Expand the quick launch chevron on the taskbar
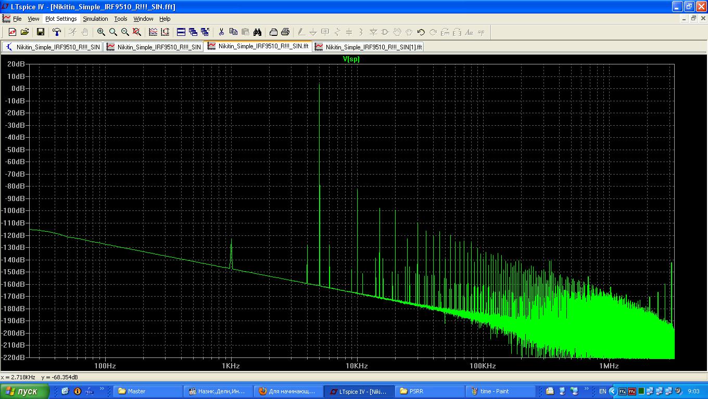Screen dimensions: 708x399 click(102, 389)
